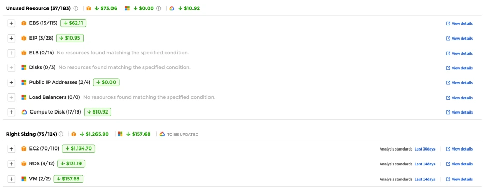This screenshot has height=188, width=483.
Task: Click the AWS icon in EC2 row
Action: tap(24, 149)
